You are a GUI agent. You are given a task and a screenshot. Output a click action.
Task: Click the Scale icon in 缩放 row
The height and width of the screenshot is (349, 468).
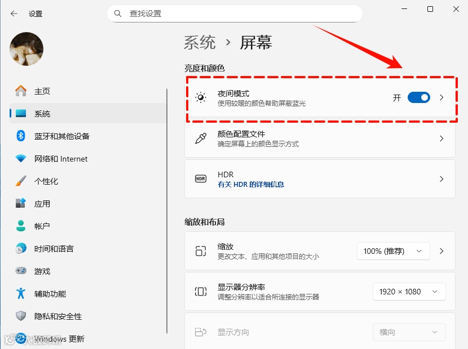coord(201,251)
